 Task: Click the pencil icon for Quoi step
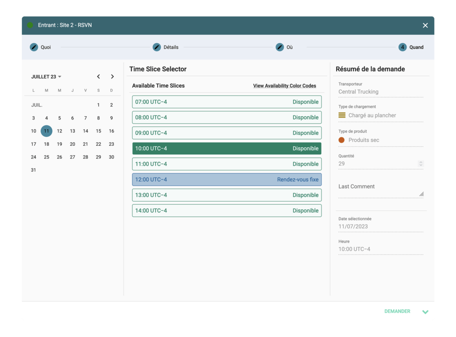(34, 47)
